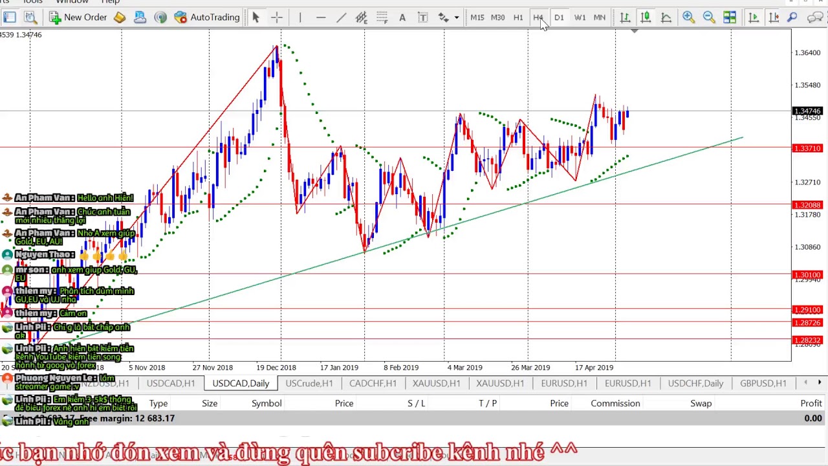Screen dimensions: 828x466
Task: Switch chart to W1 timeframe
Action: 580,17
